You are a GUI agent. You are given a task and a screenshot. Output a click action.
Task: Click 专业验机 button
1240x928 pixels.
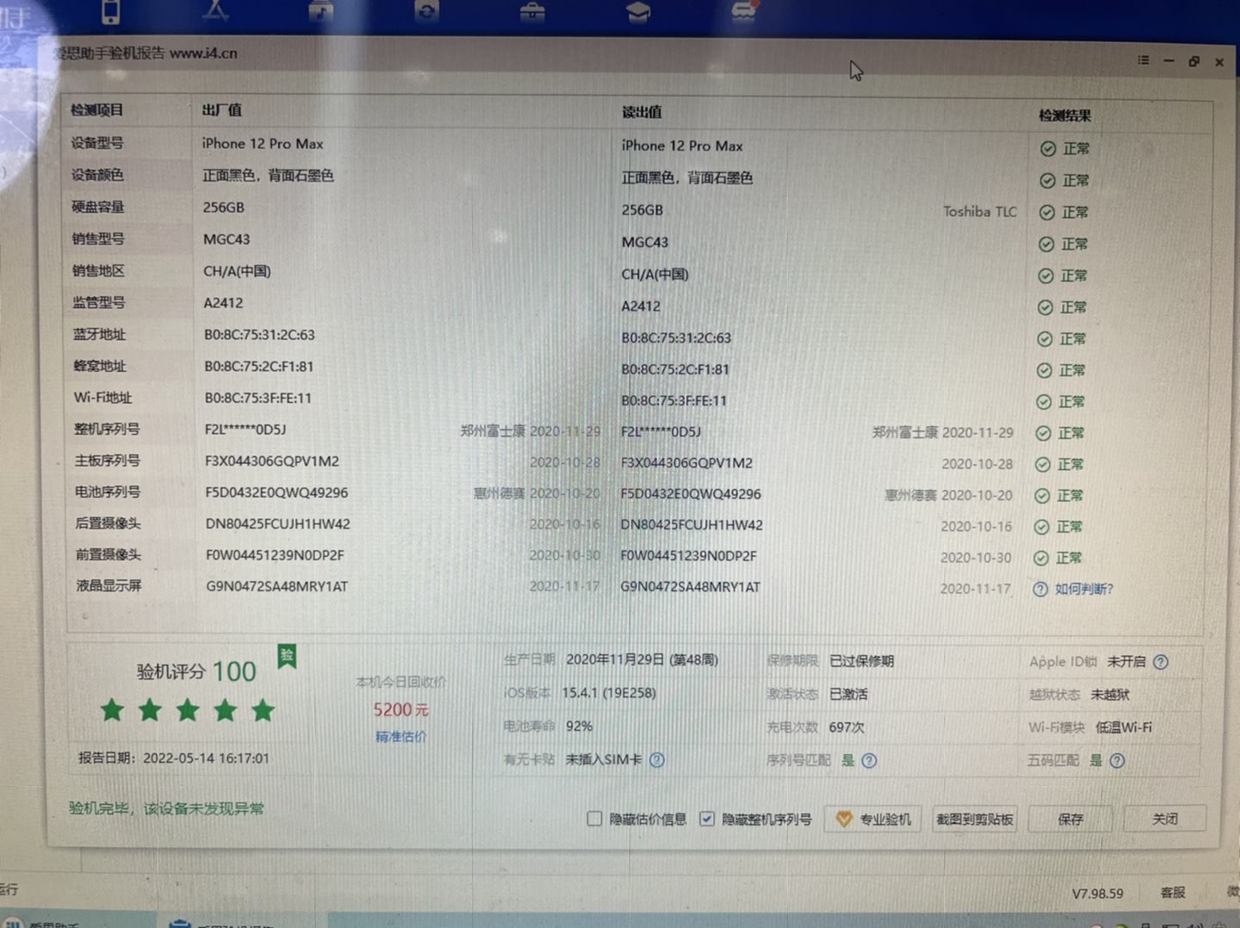tap(872, 820)
